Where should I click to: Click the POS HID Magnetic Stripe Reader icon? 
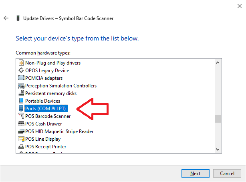tap(21, 131)
